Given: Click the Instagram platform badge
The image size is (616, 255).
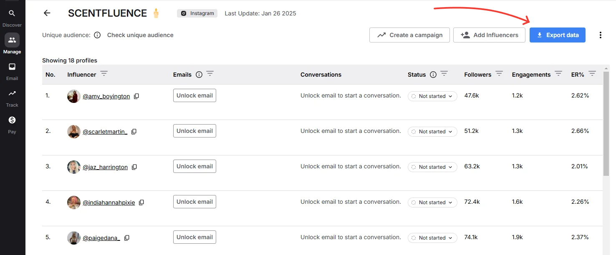Looking at the screenshot, I should [x=197, y=13].
